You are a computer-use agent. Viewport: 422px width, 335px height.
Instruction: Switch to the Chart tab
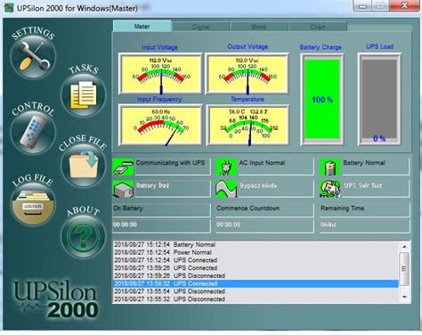(x=318, y=27)
